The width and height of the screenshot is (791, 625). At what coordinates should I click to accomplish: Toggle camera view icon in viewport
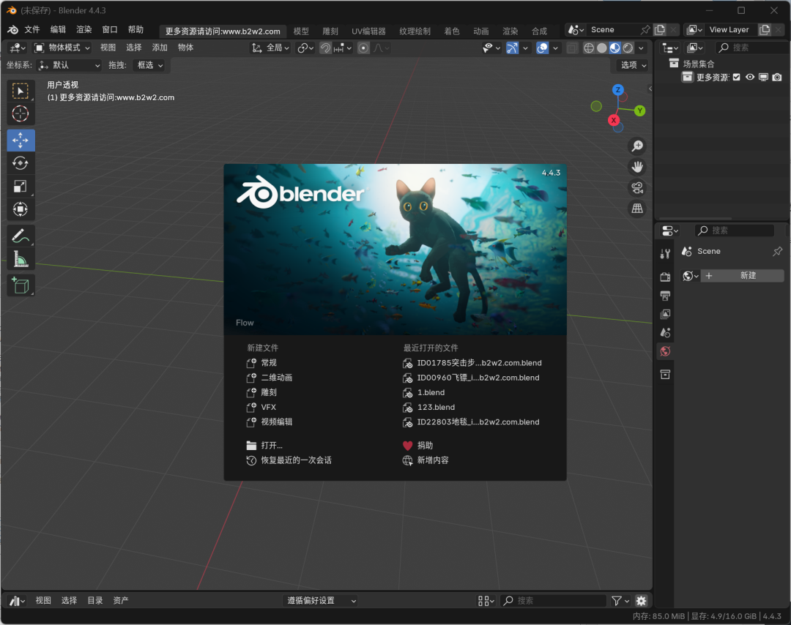[637, 187]
